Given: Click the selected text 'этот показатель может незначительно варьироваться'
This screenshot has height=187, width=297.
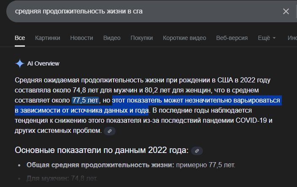Looking at the screenshot, I should tap(196, 100).
